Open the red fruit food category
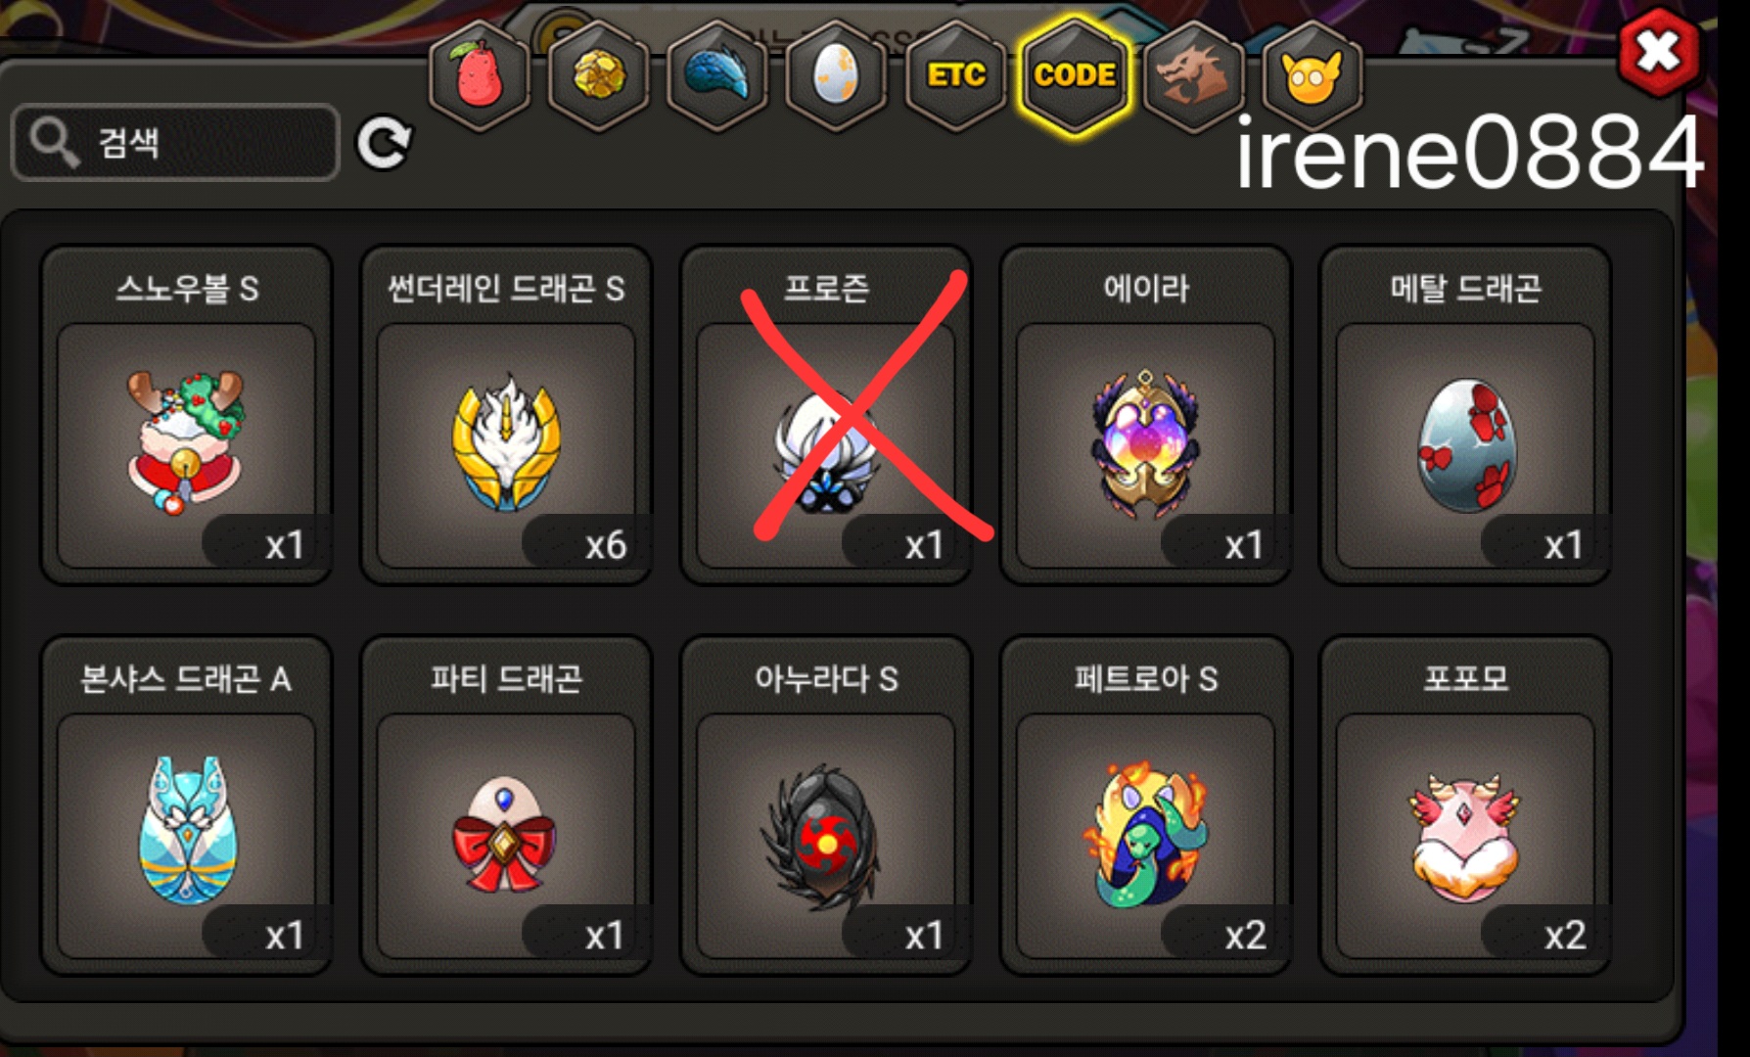Image resolution: width=1750 pixels, height=1057 pixels. [480, 75]
